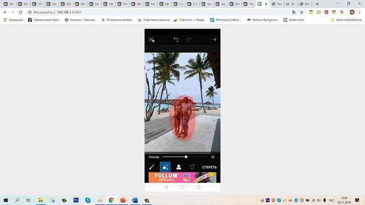Viewport: 365px width, 205px height.
Task: Tap the СТЕРЕТЬ button
Action: click(209, 167)
